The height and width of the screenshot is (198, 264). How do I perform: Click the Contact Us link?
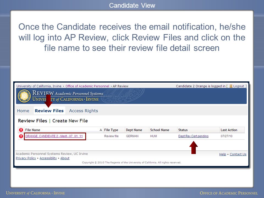coord(238,154)
